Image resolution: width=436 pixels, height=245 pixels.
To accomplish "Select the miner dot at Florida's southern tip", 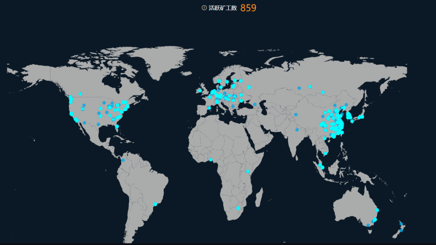I will pos(117,126).
